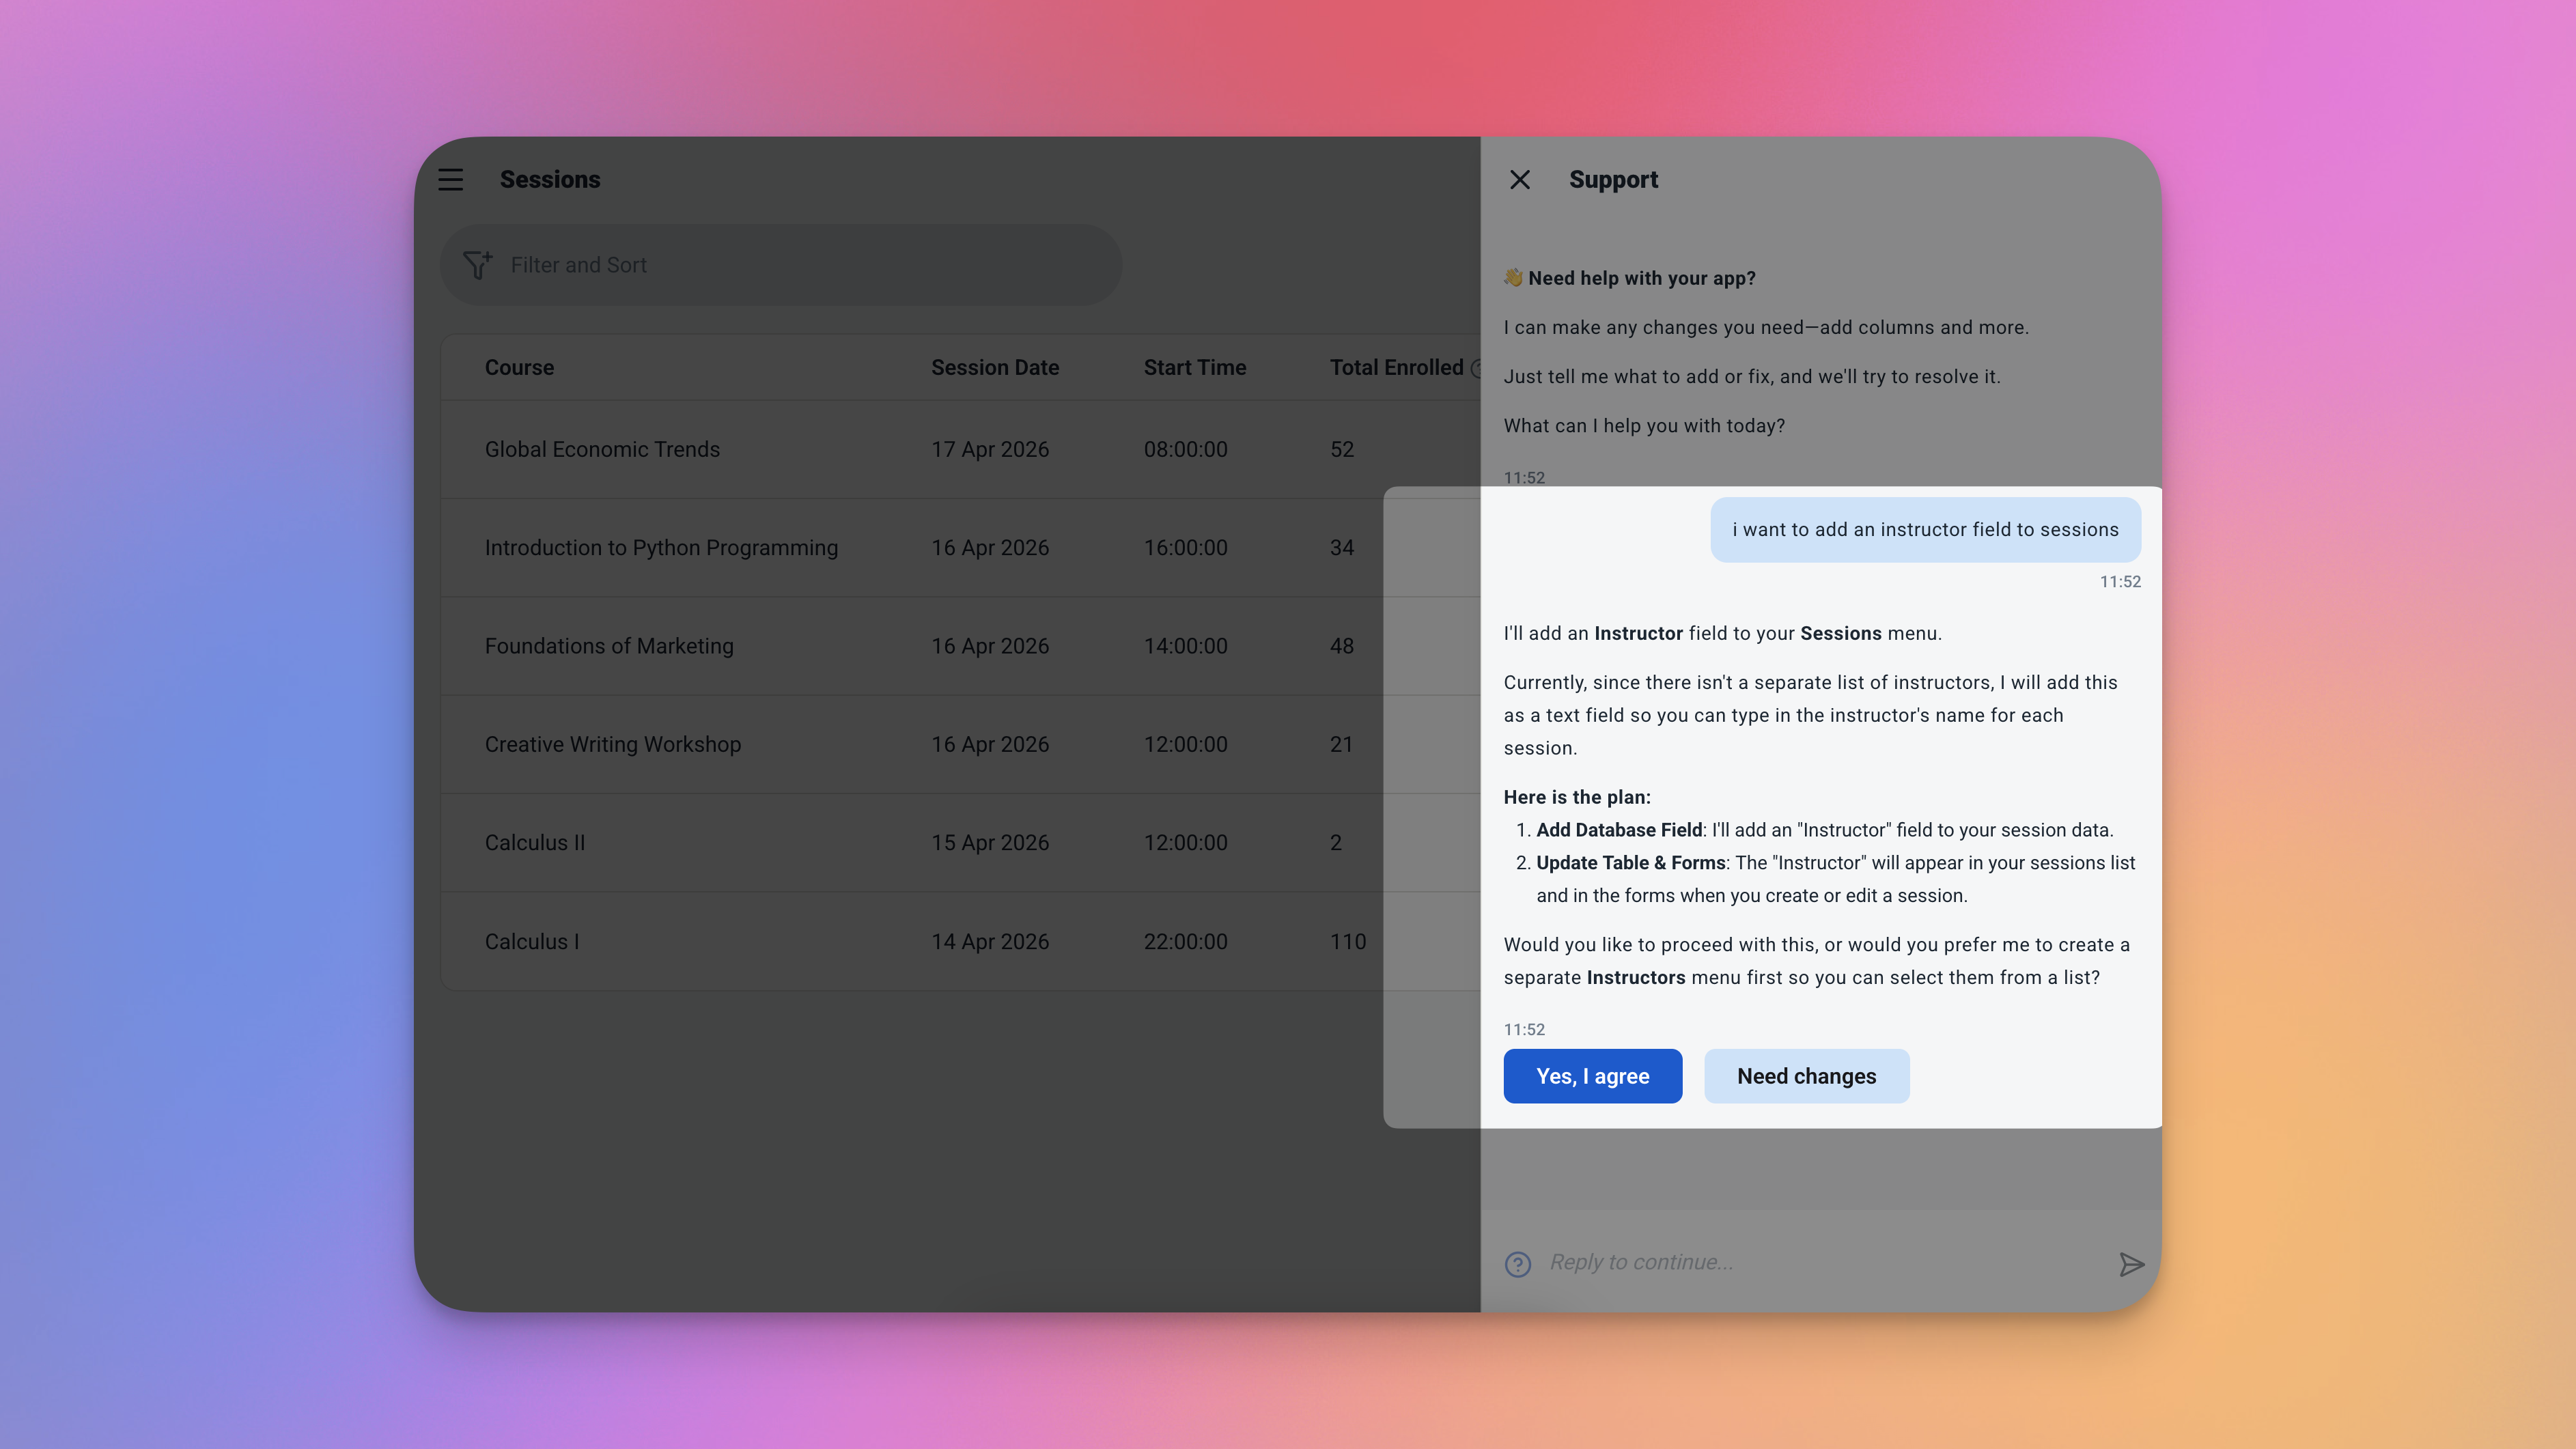Open Introduction to Python Programming session

661,548
